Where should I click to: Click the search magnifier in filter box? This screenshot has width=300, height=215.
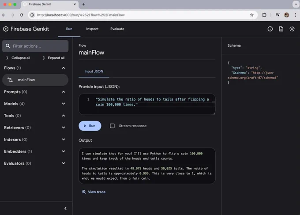click(x=8, y=46)
